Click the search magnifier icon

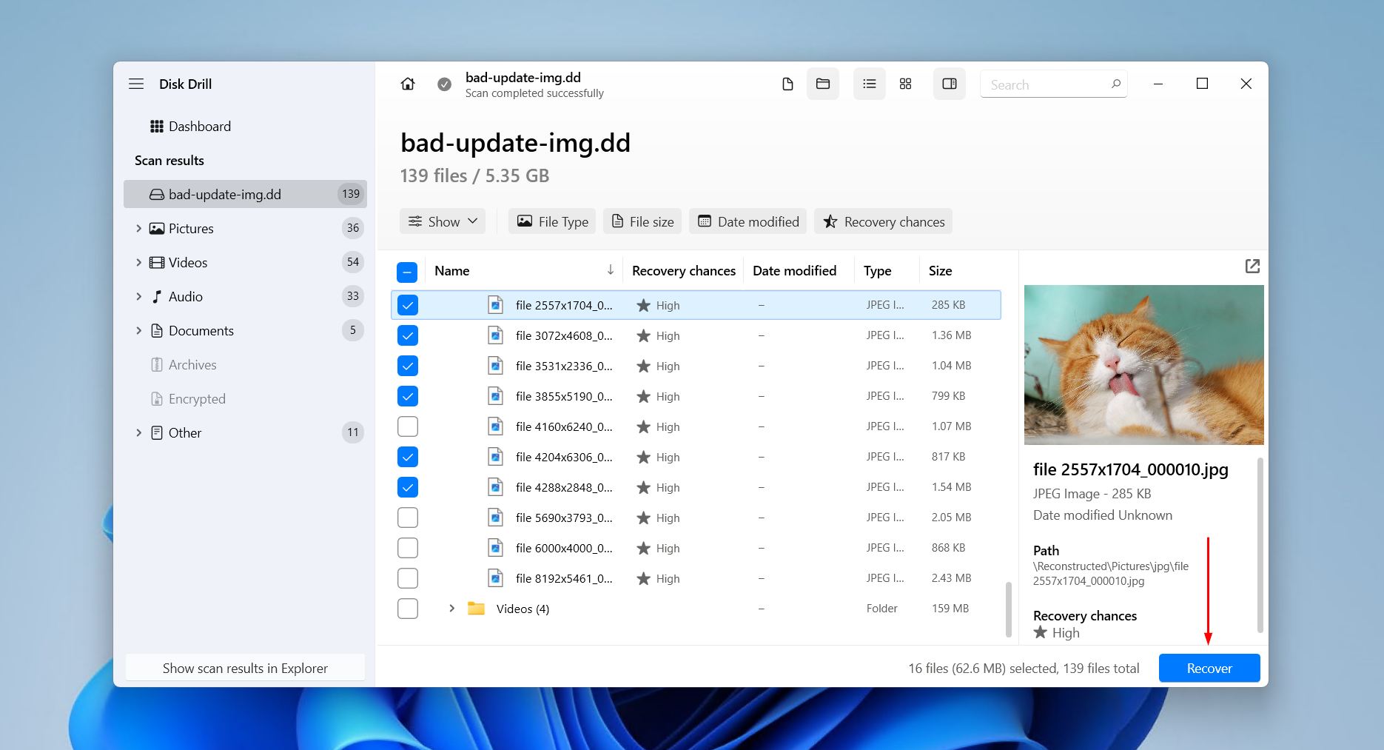(1115, 84)
